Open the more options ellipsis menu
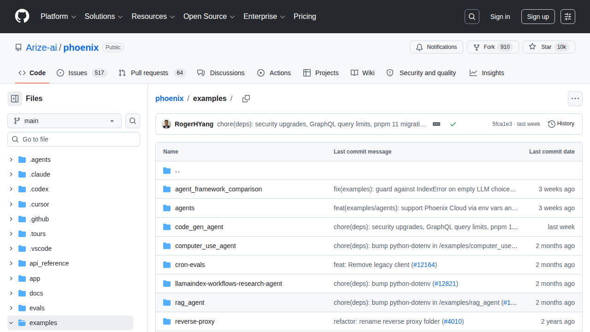Image resolution: width=590 pixels, height=332 pixels. [x=575, y=99]
